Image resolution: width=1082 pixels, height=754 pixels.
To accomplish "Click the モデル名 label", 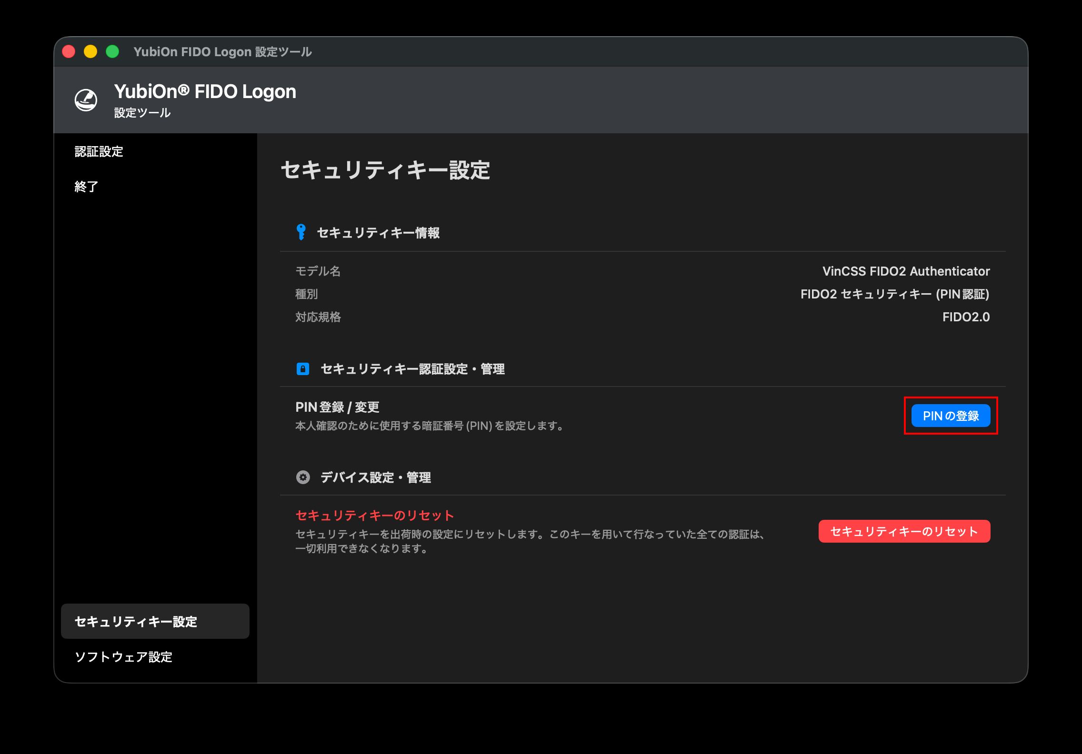I will coord(318,271).
